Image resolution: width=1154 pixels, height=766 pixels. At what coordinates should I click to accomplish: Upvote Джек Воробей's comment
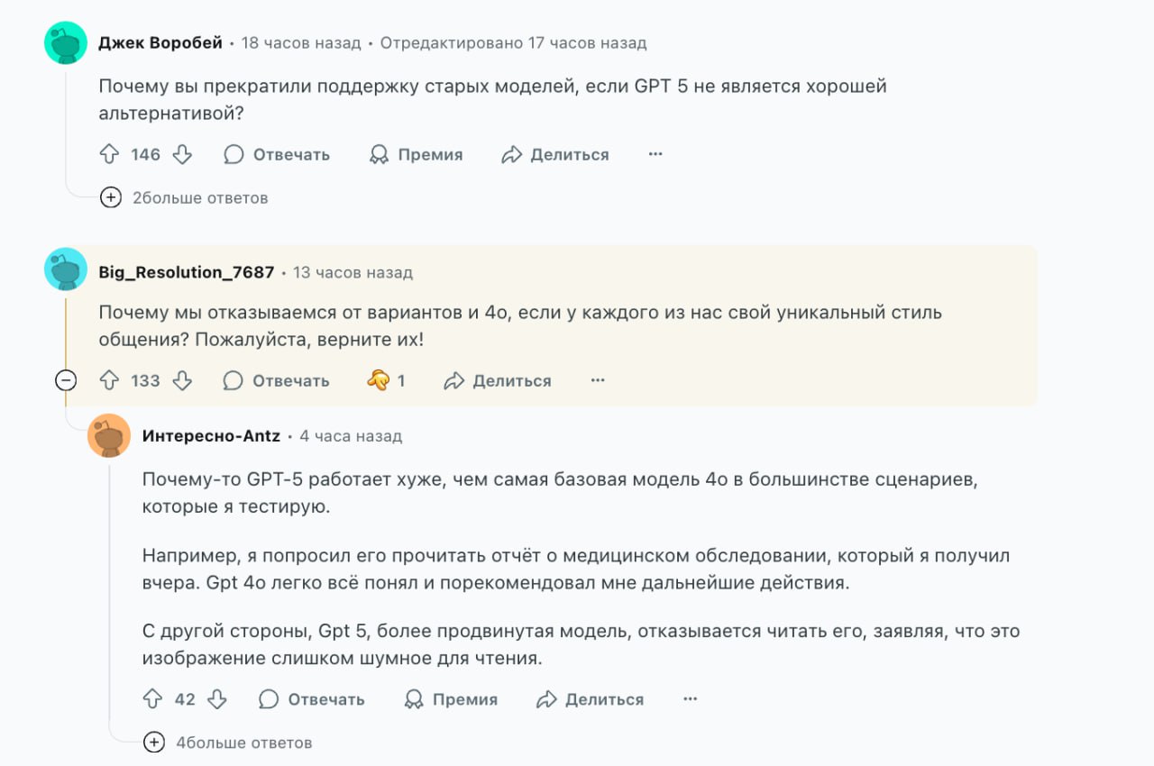click(x=109, y=155)
